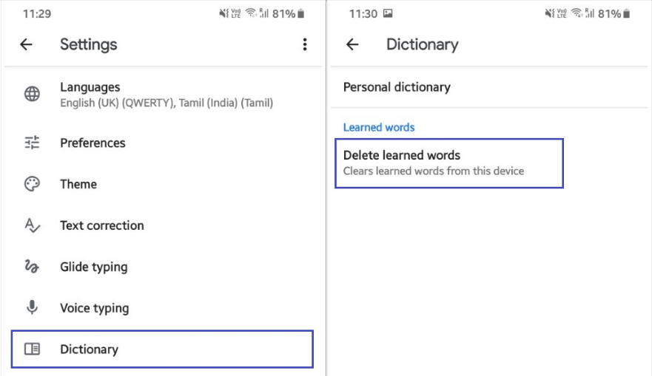
Task: Tap Delete learned words
Action: tap(449, 163)
